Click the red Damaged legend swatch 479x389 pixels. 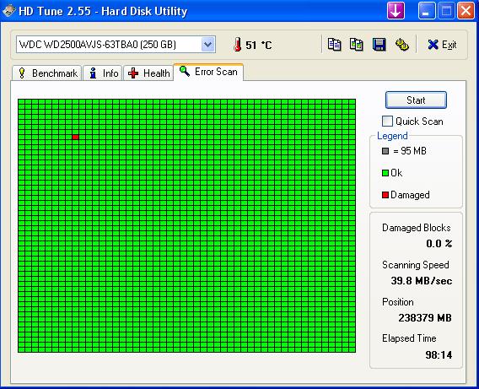385,195
